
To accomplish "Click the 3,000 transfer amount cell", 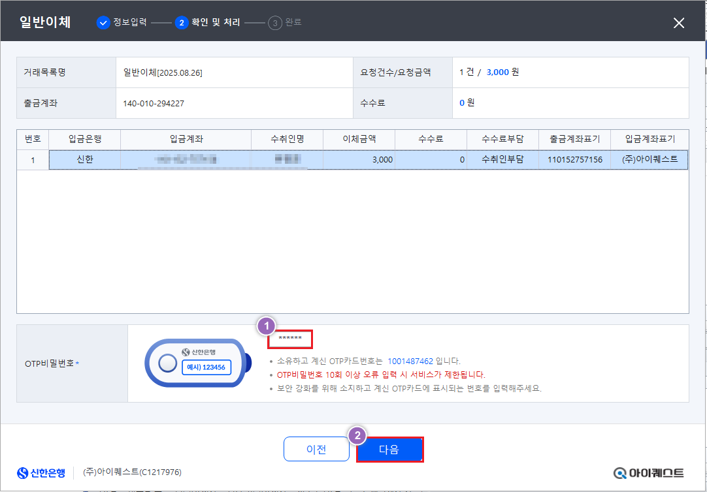I will click(x=359, y=159).
